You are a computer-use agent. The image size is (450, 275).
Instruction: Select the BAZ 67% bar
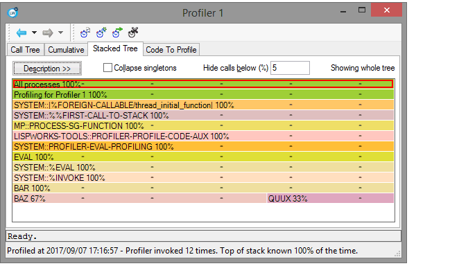(x=139, y=198)
